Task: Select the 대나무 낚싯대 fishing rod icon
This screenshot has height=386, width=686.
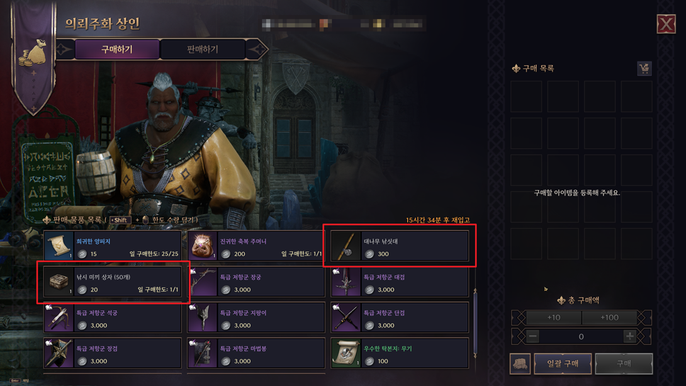Action: [x=346, y=246]
